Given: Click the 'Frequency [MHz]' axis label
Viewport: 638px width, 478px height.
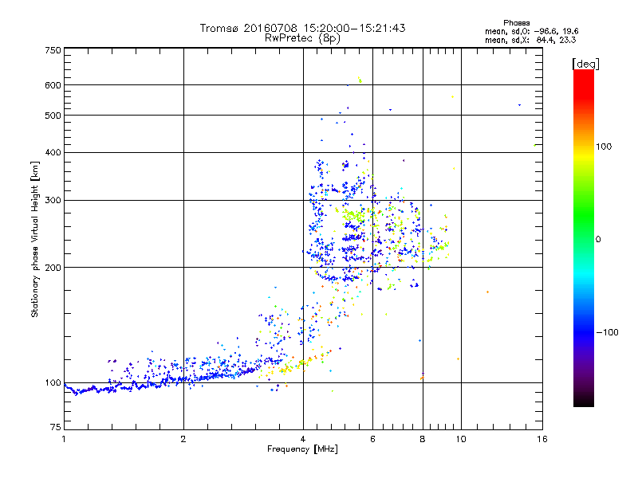Looking at the screenshot, I should click(x=302, y=449).
